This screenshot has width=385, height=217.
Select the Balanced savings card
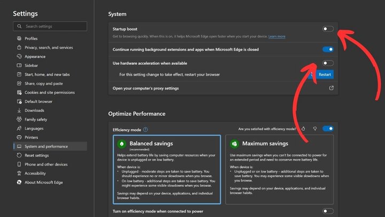167,169
